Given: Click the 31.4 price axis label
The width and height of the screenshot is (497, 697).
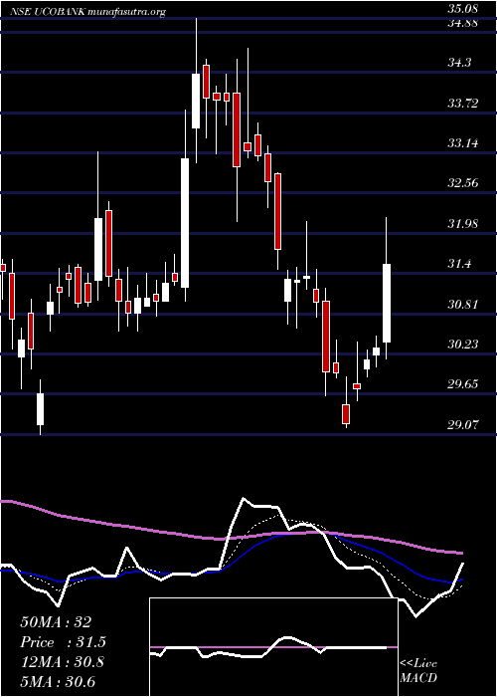Looking at the screenshot, I should point(459,264).
